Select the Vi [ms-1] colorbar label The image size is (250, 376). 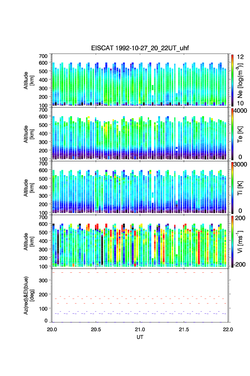[240, 242]
